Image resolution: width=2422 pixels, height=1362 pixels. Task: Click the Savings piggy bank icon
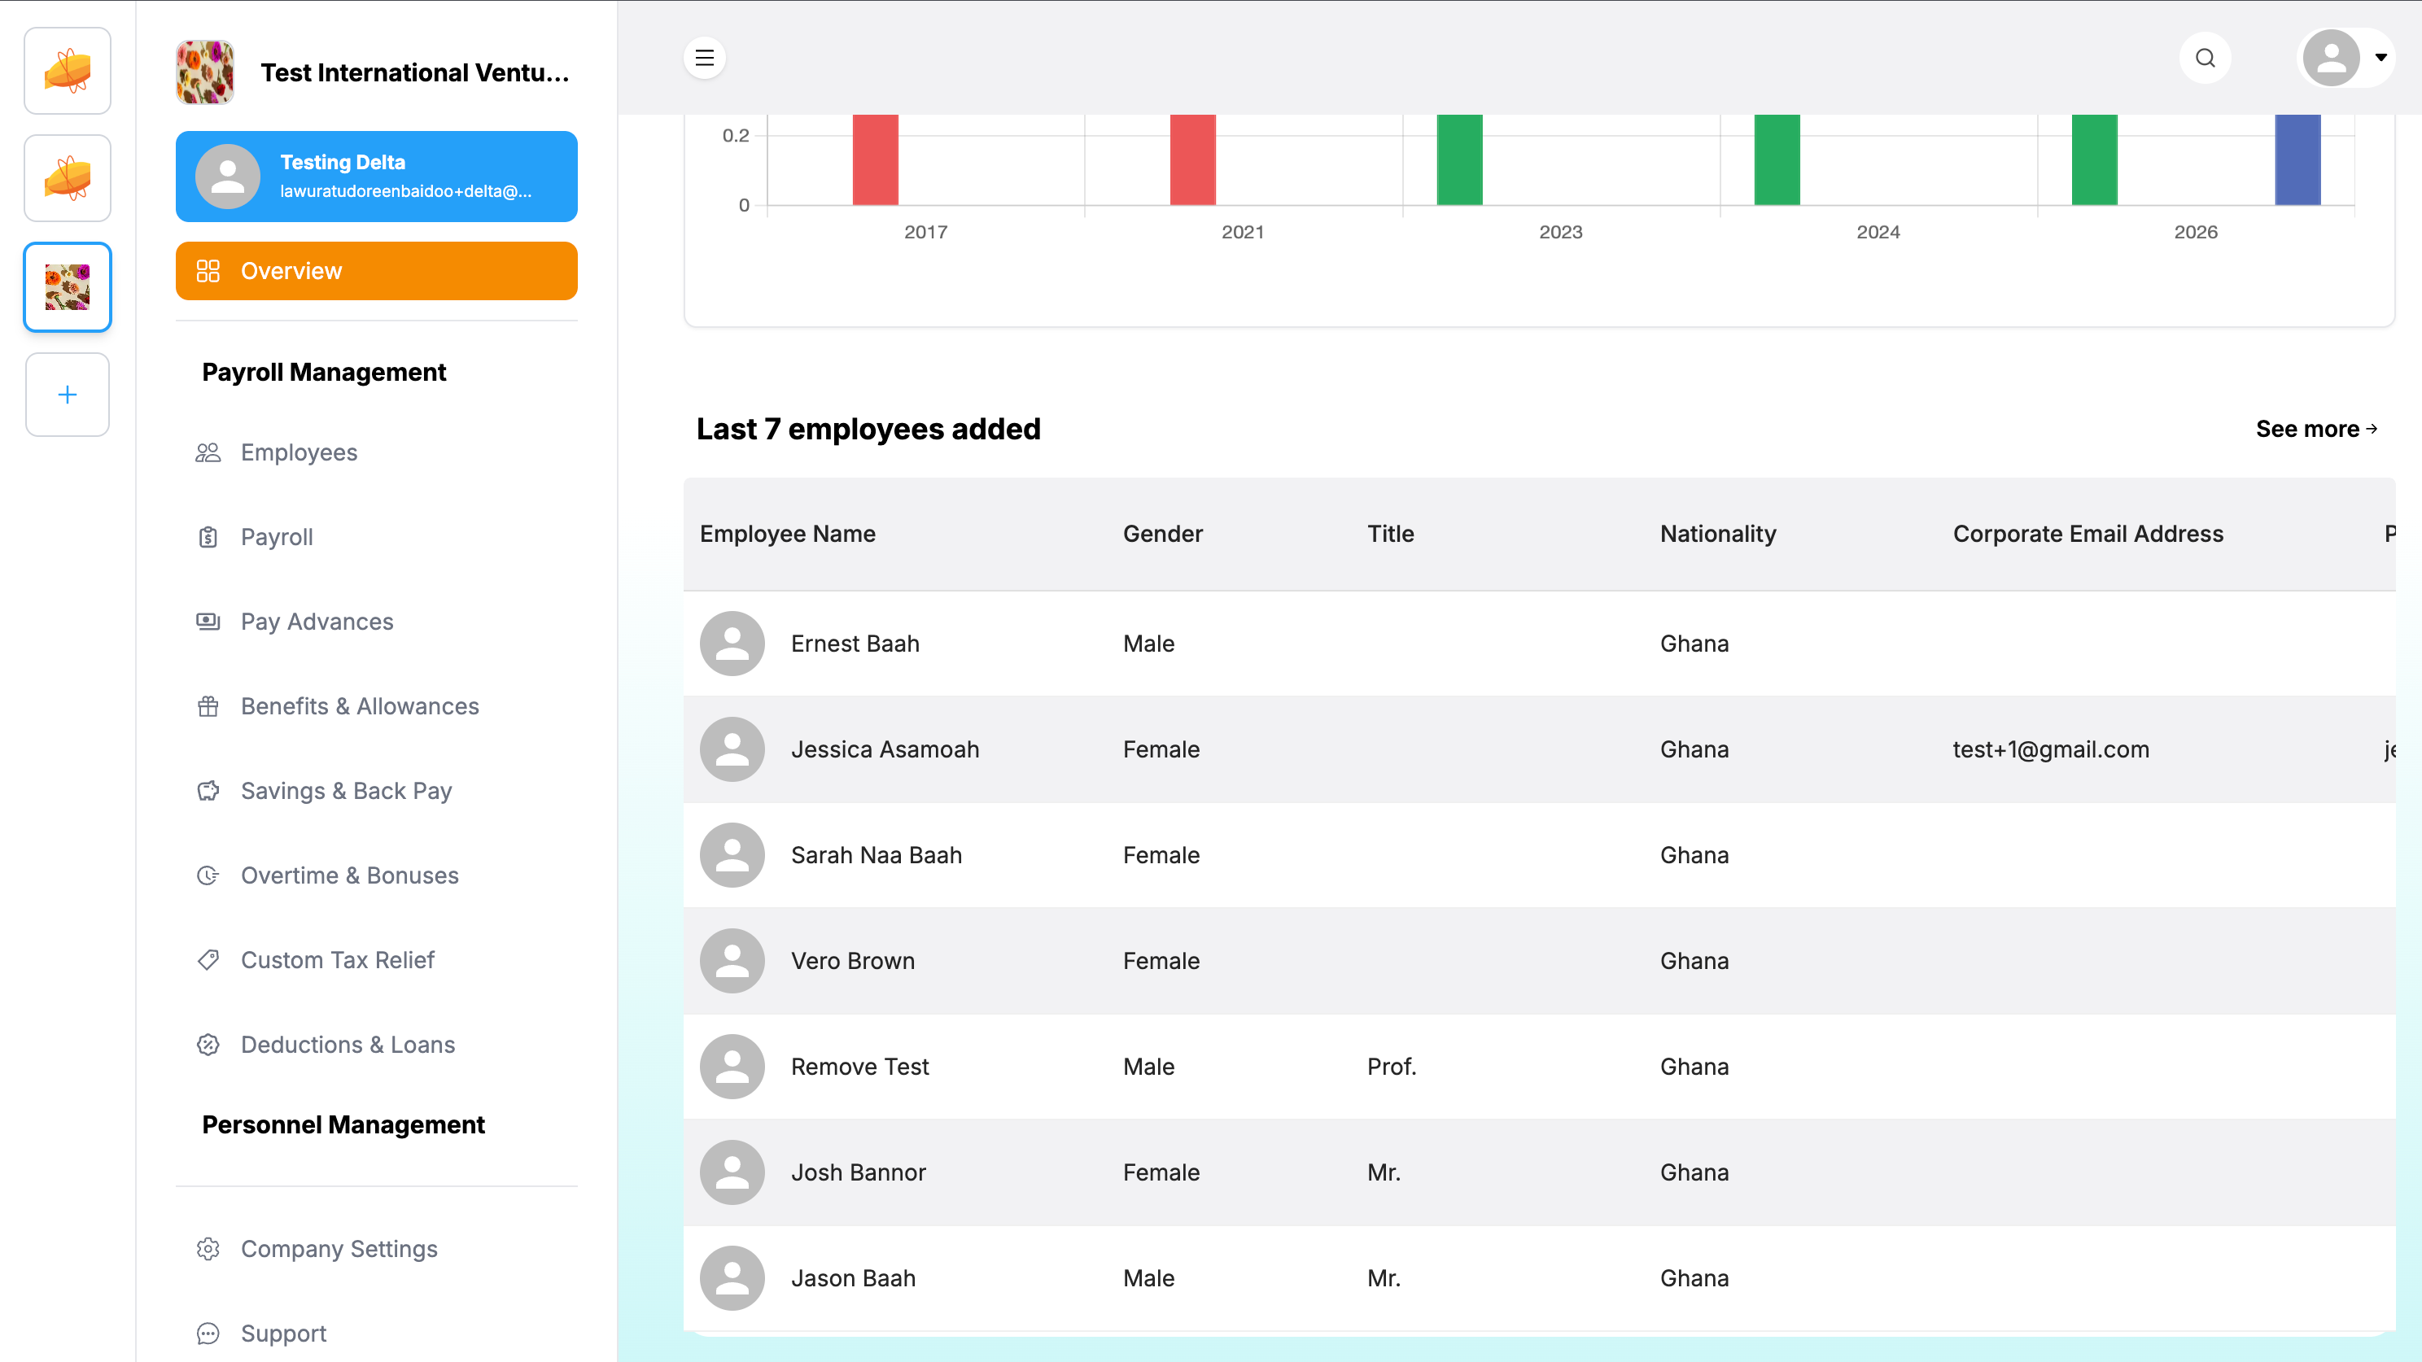point(208,791)
